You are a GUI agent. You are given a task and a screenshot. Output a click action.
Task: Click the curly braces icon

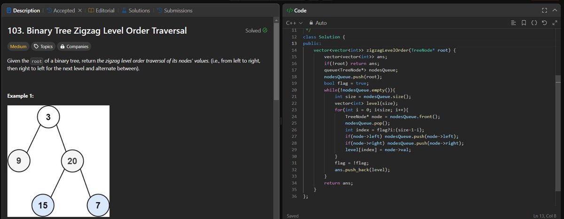534,23
